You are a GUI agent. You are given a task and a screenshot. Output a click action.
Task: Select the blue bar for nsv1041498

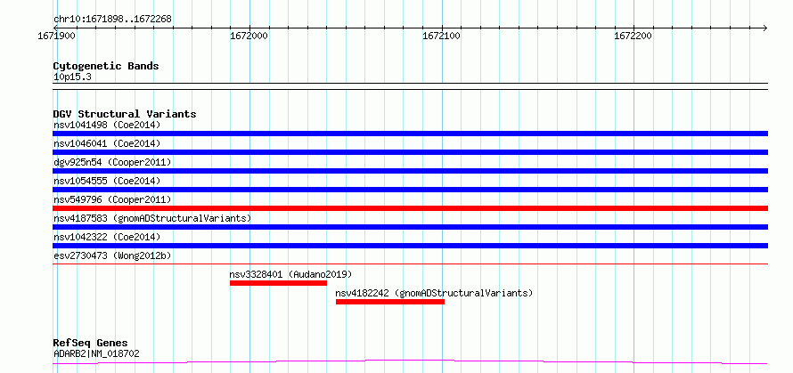(410, 134)
